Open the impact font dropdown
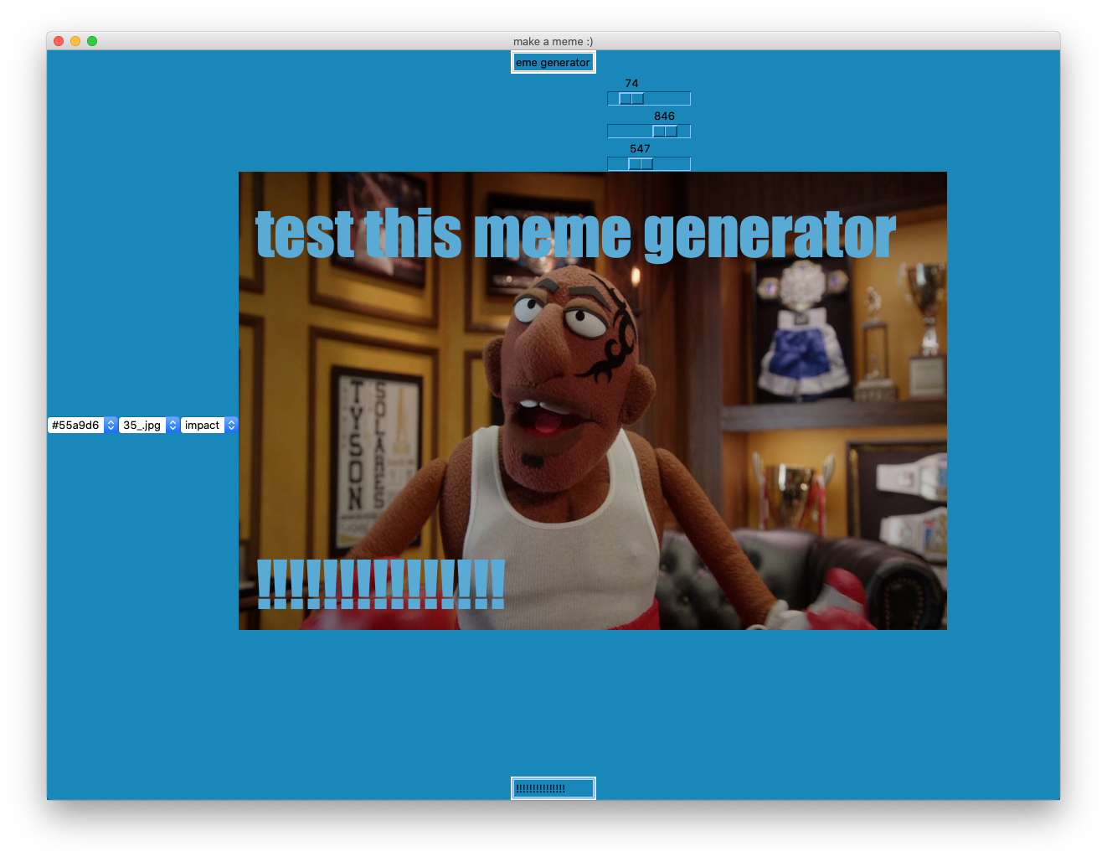This screenshot has width=1107, height=862. coord(209,426)
